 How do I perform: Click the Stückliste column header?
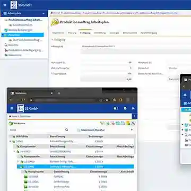[x=22, y=136]
